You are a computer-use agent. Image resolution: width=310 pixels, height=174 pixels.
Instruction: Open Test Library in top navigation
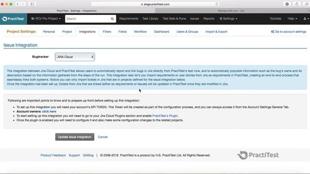pyautogui.click(x=151, y=19)
